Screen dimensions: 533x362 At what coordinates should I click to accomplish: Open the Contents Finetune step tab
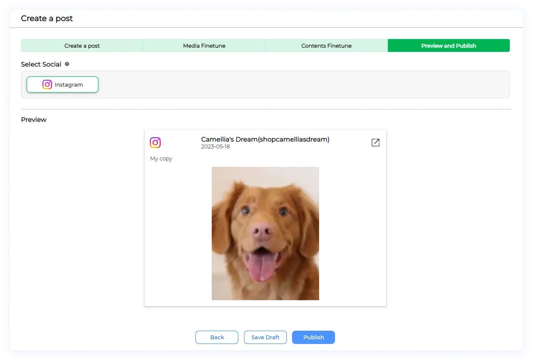326,45
